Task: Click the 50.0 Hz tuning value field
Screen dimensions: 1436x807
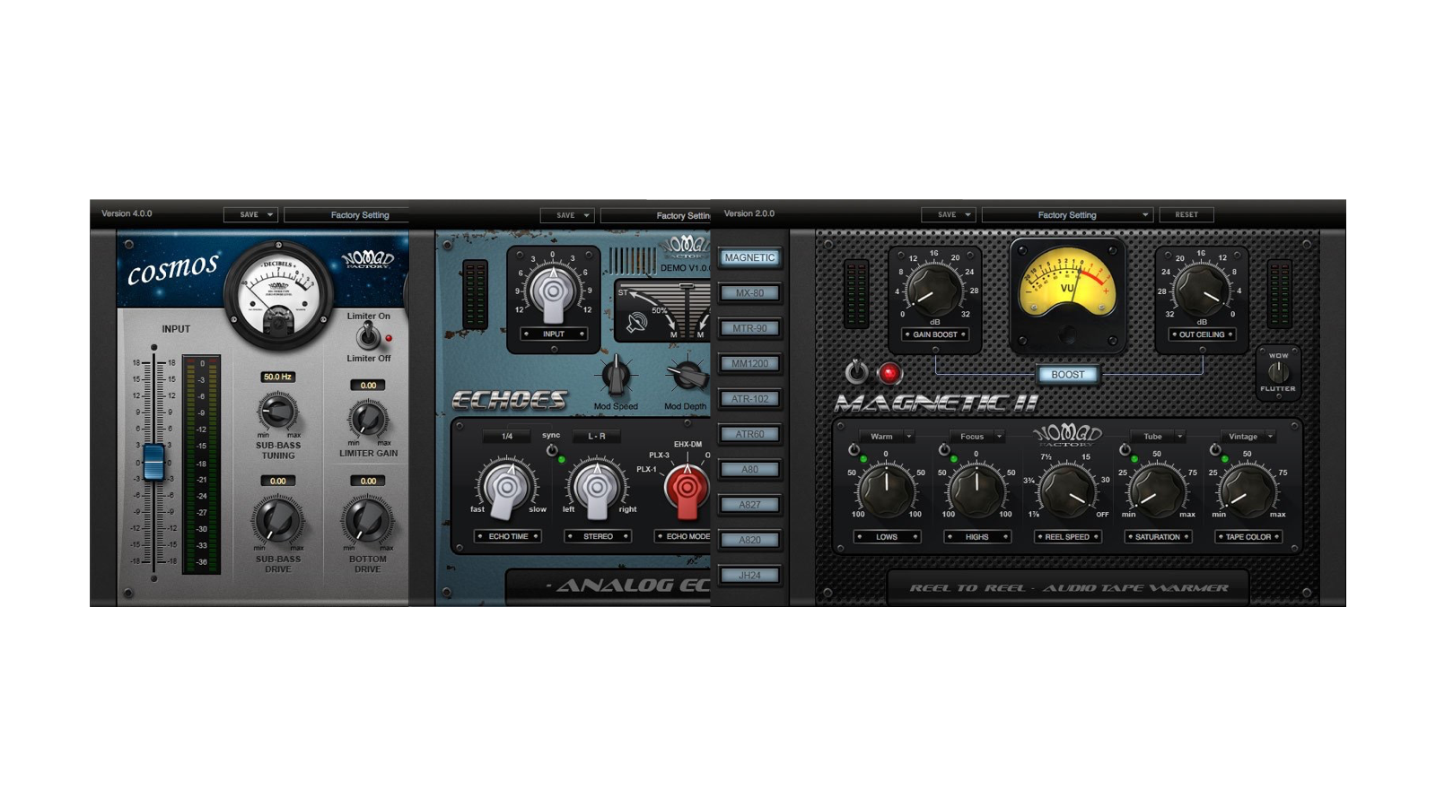Action: coord(277,377)
